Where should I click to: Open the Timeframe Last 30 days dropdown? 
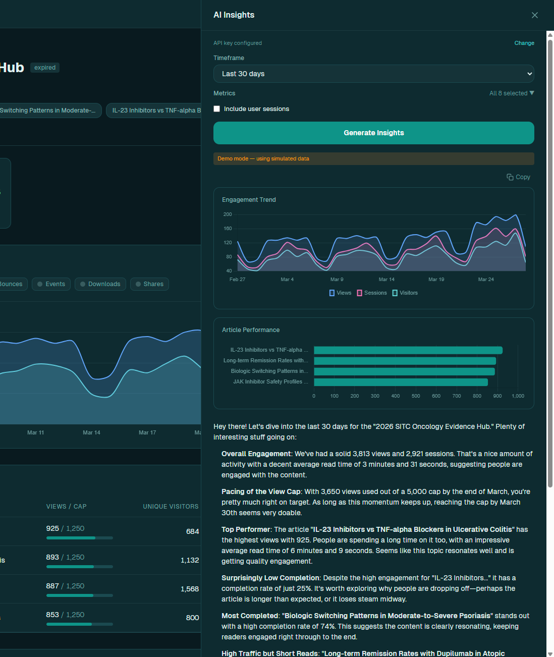coord(374,74)
